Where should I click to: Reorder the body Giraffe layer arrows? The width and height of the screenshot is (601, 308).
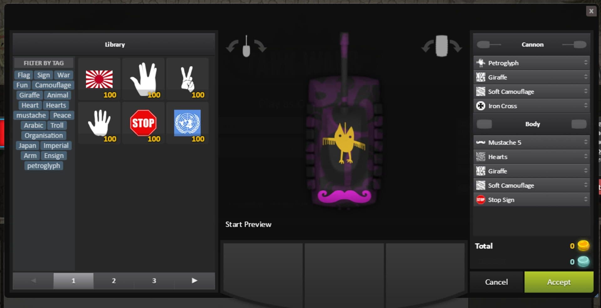(585, 171)
